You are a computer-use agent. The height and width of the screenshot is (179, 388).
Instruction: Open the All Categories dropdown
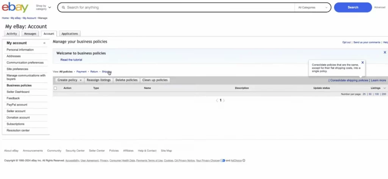313,8
